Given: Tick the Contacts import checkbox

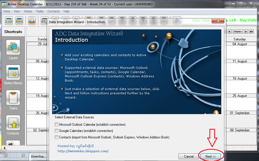Looking at the screenshot, I should point(56,137).
